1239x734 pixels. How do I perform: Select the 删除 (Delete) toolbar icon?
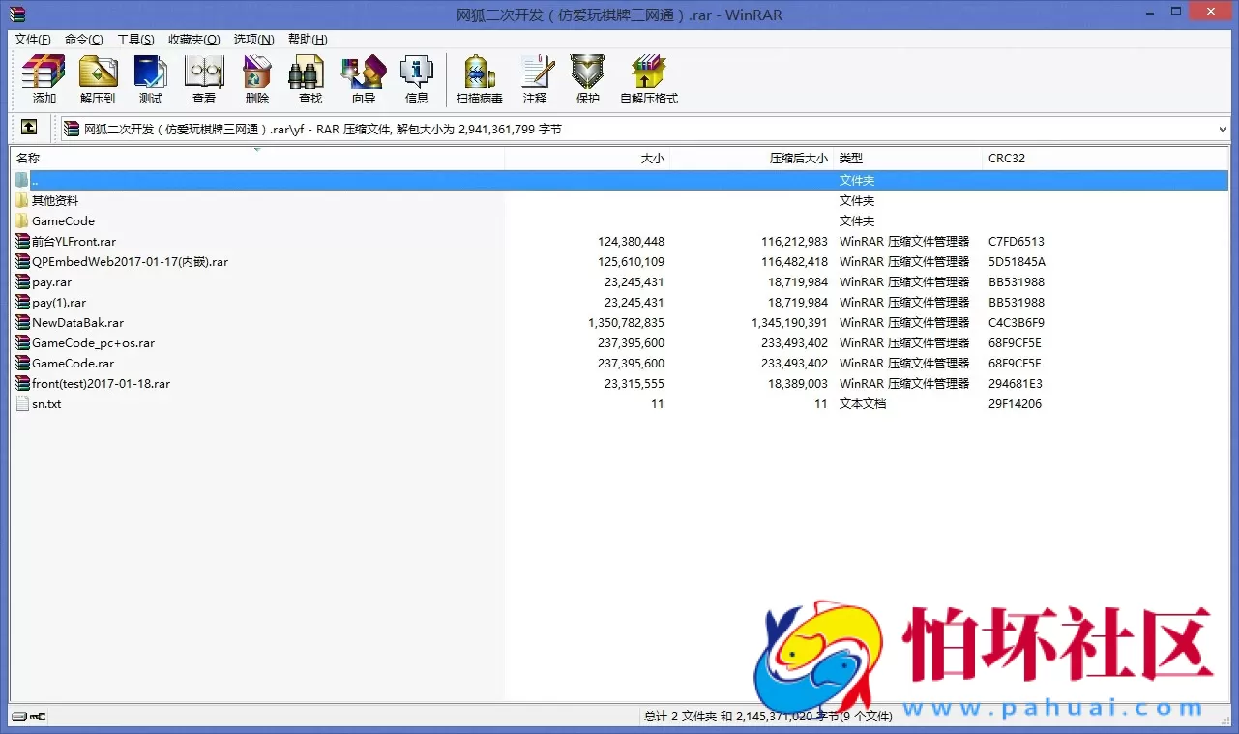pyautogui.click(x=256, y=77)
